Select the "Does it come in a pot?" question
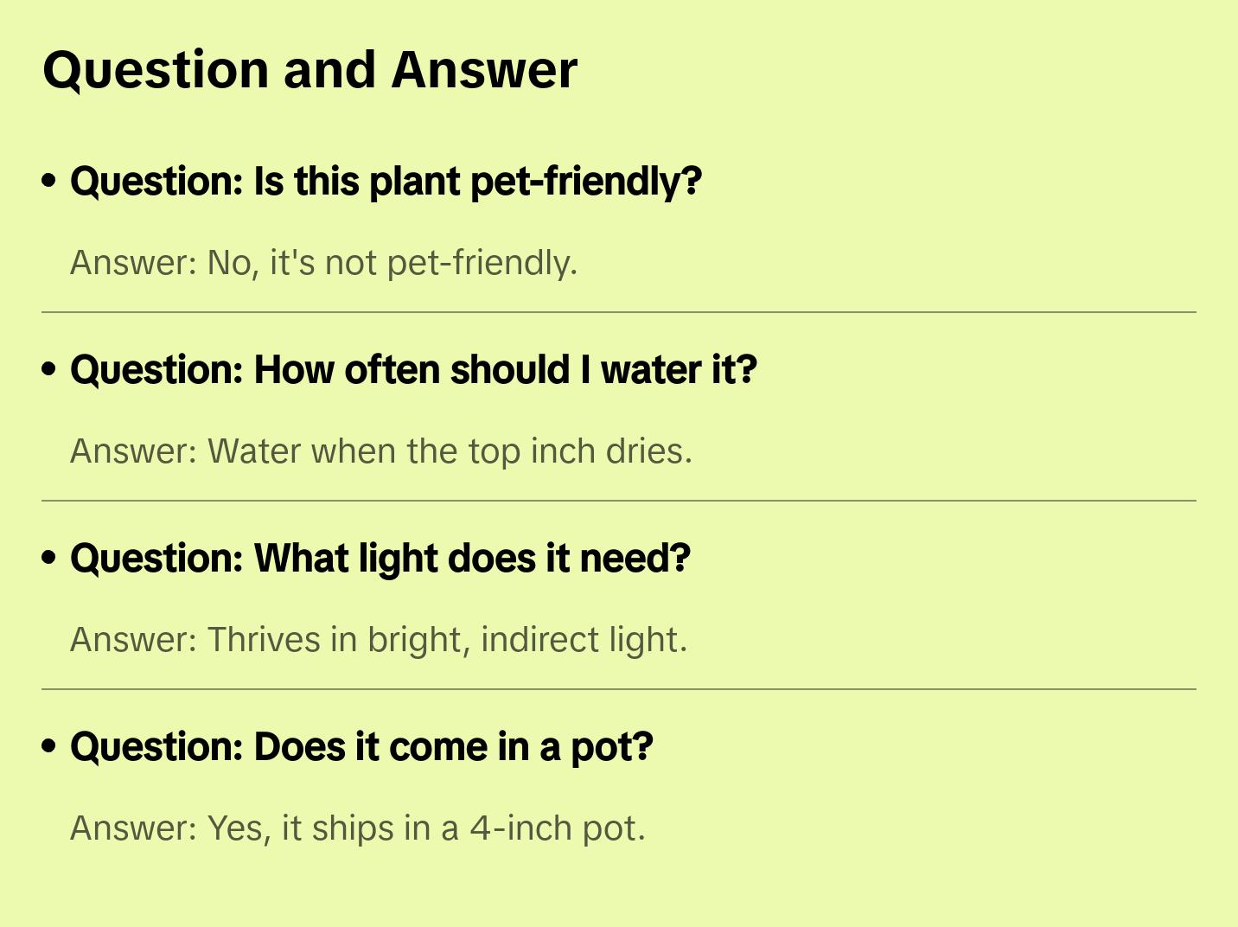The width and height of the screenshot is (1238, 927). [x=361, y=747]
